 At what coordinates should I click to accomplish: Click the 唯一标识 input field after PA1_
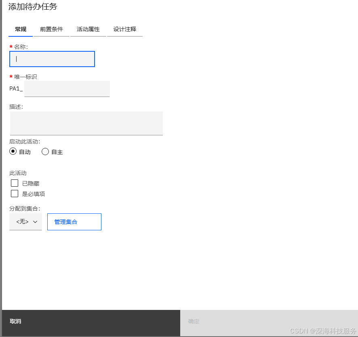pos(67,89)
